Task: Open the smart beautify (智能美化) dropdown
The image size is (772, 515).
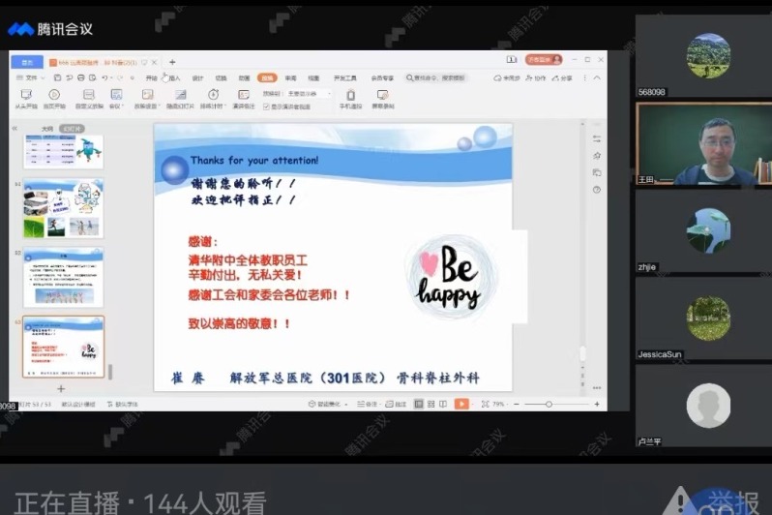Action: coord(328,404)
